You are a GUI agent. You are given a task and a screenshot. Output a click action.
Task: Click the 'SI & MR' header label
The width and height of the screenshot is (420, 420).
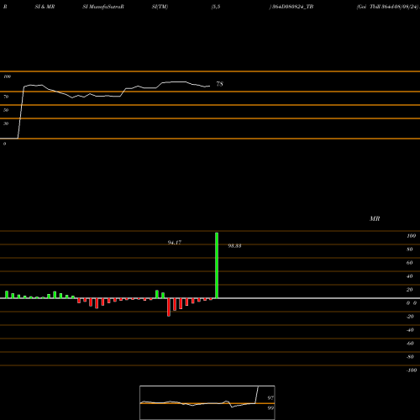45,7
